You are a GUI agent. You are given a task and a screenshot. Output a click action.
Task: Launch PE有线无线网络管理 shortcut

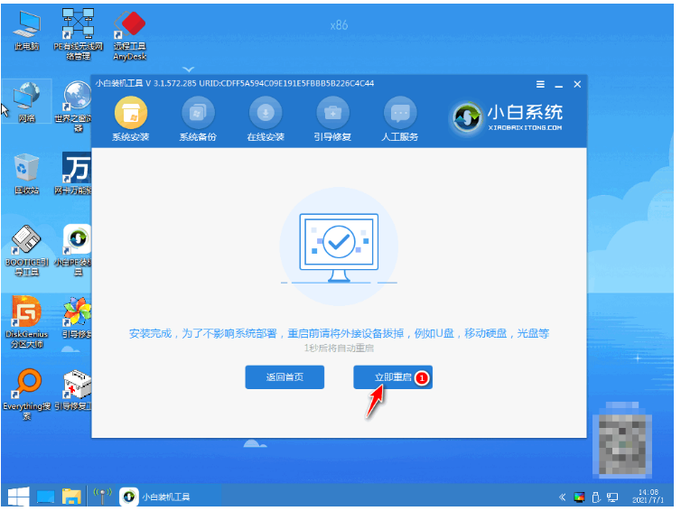(x=79, y=27)
